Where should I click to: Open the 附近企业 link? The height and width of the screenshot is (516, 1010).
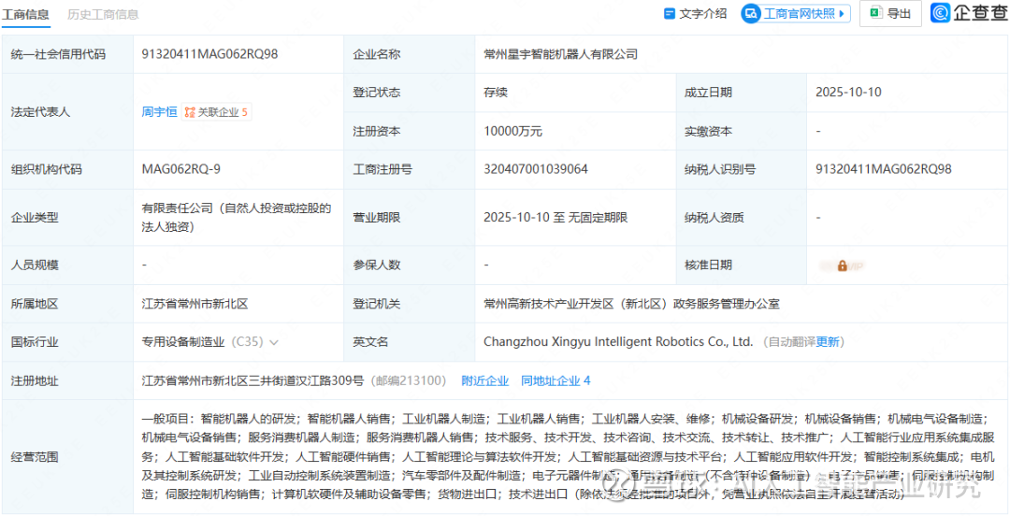[485, 380]
